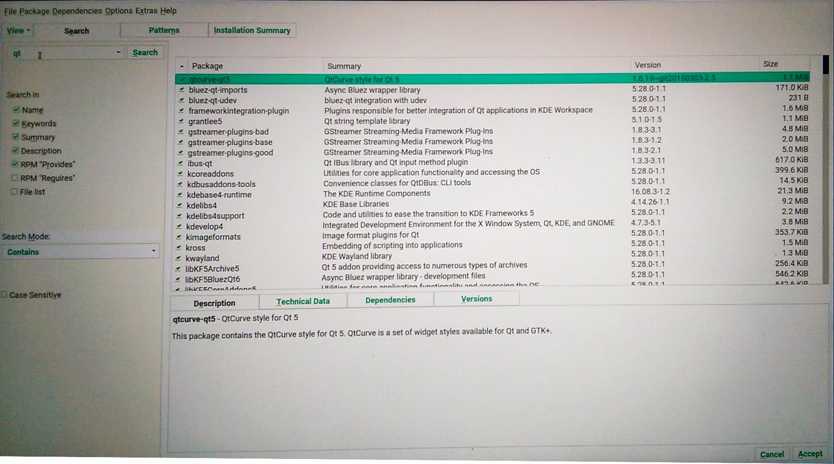Click the package list vertical scrollbar thumb
The width and height of the screenshot is (834, 464).
826,65
